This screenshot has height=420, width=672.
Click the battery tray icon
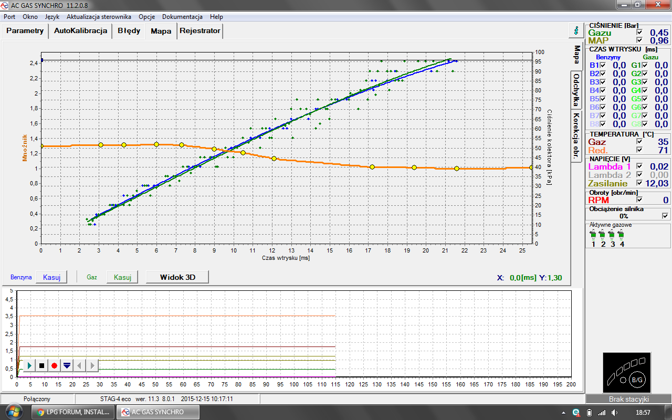click(589, 412)
